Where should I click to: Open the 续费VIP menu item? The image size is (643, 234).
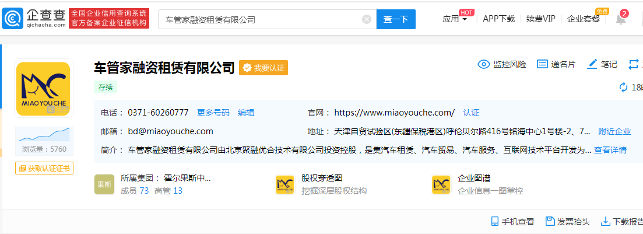coord(541,19)
